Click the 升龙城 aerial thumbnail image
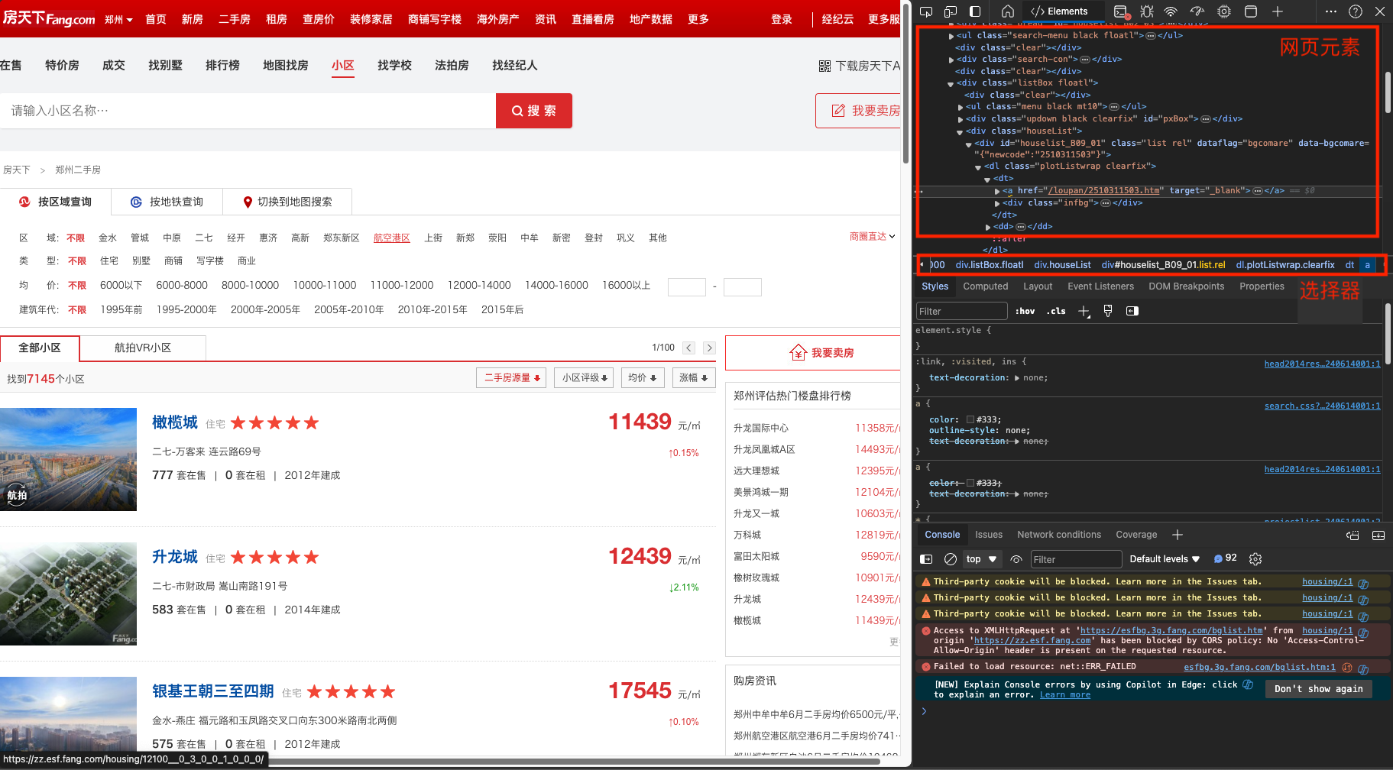Image resolution: width=1393 pixels, height=770 pixels. [68, 594]
